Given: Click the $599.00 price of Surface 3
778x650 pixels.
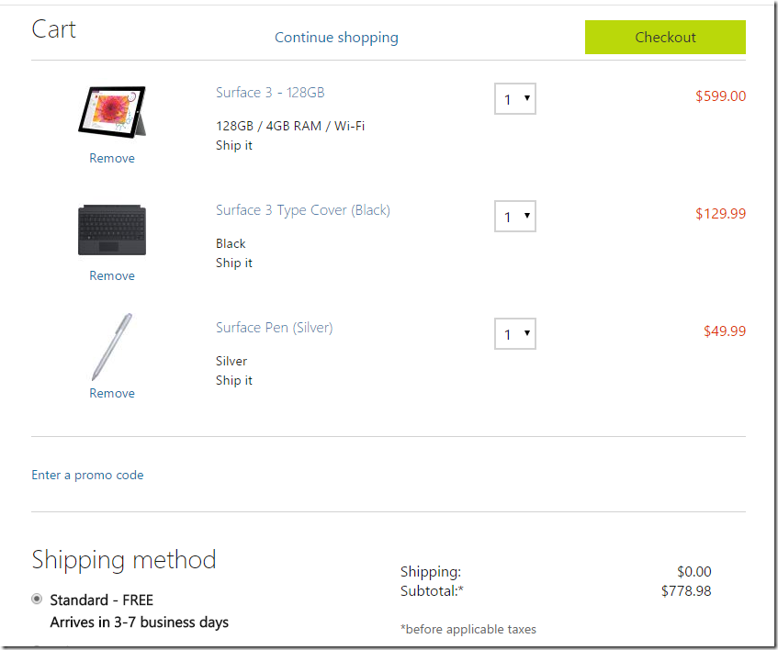Looking at the screenshot, I should 720,95.
